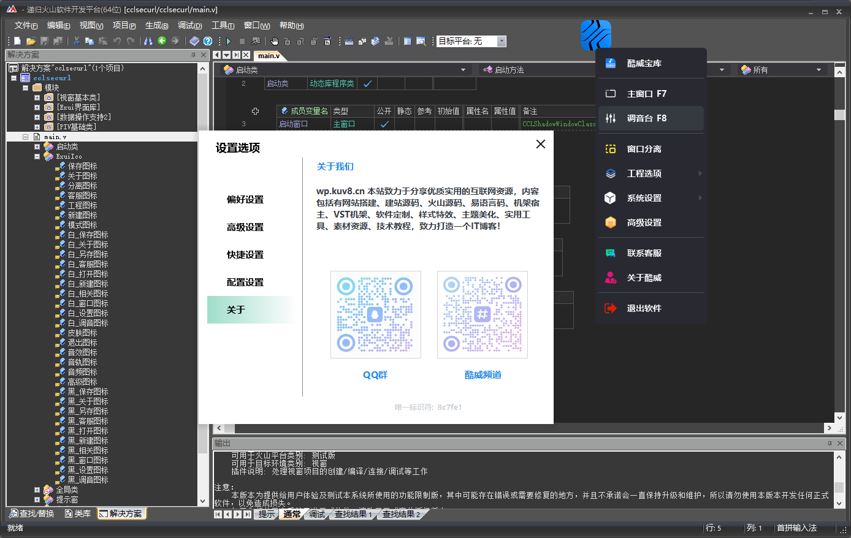Collapse the main.v tree node

tap(25, 137)
